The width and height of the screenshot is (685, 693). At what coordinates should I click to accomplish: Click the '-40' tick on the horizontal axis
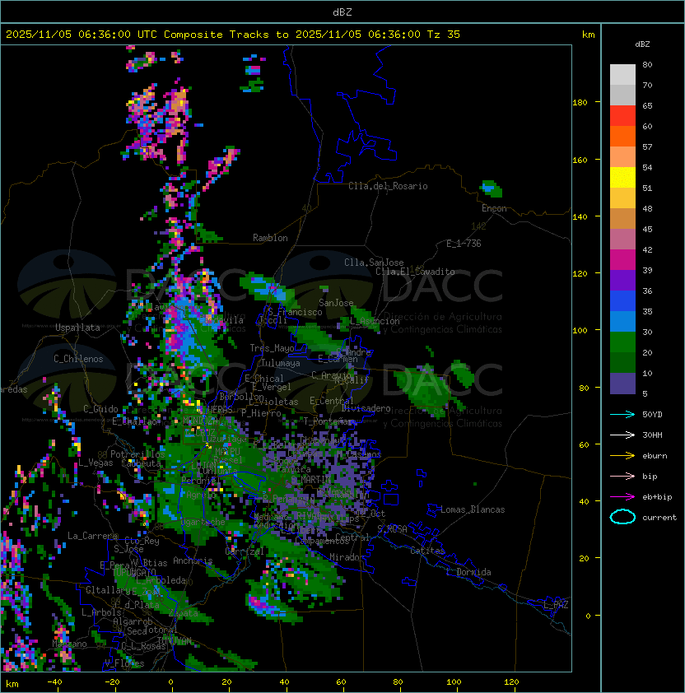click(54, 682)
